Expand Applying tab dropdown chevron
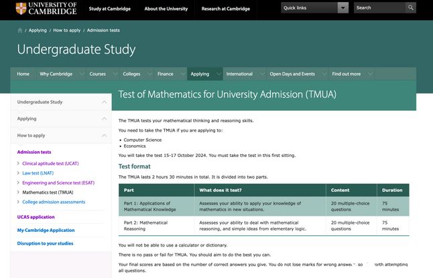 point(219,74)
